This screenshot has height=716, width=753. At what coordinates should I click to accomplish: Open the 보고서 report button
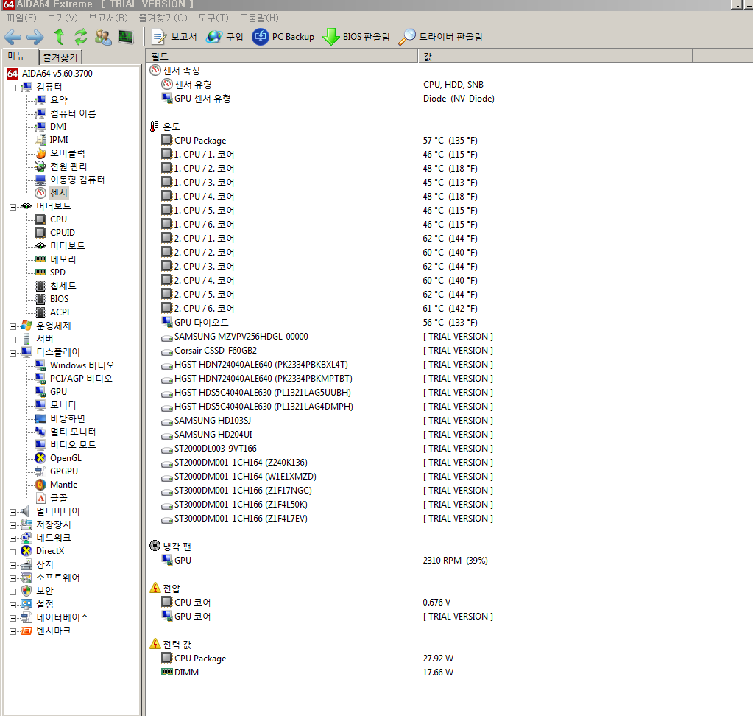click(174, 37)
